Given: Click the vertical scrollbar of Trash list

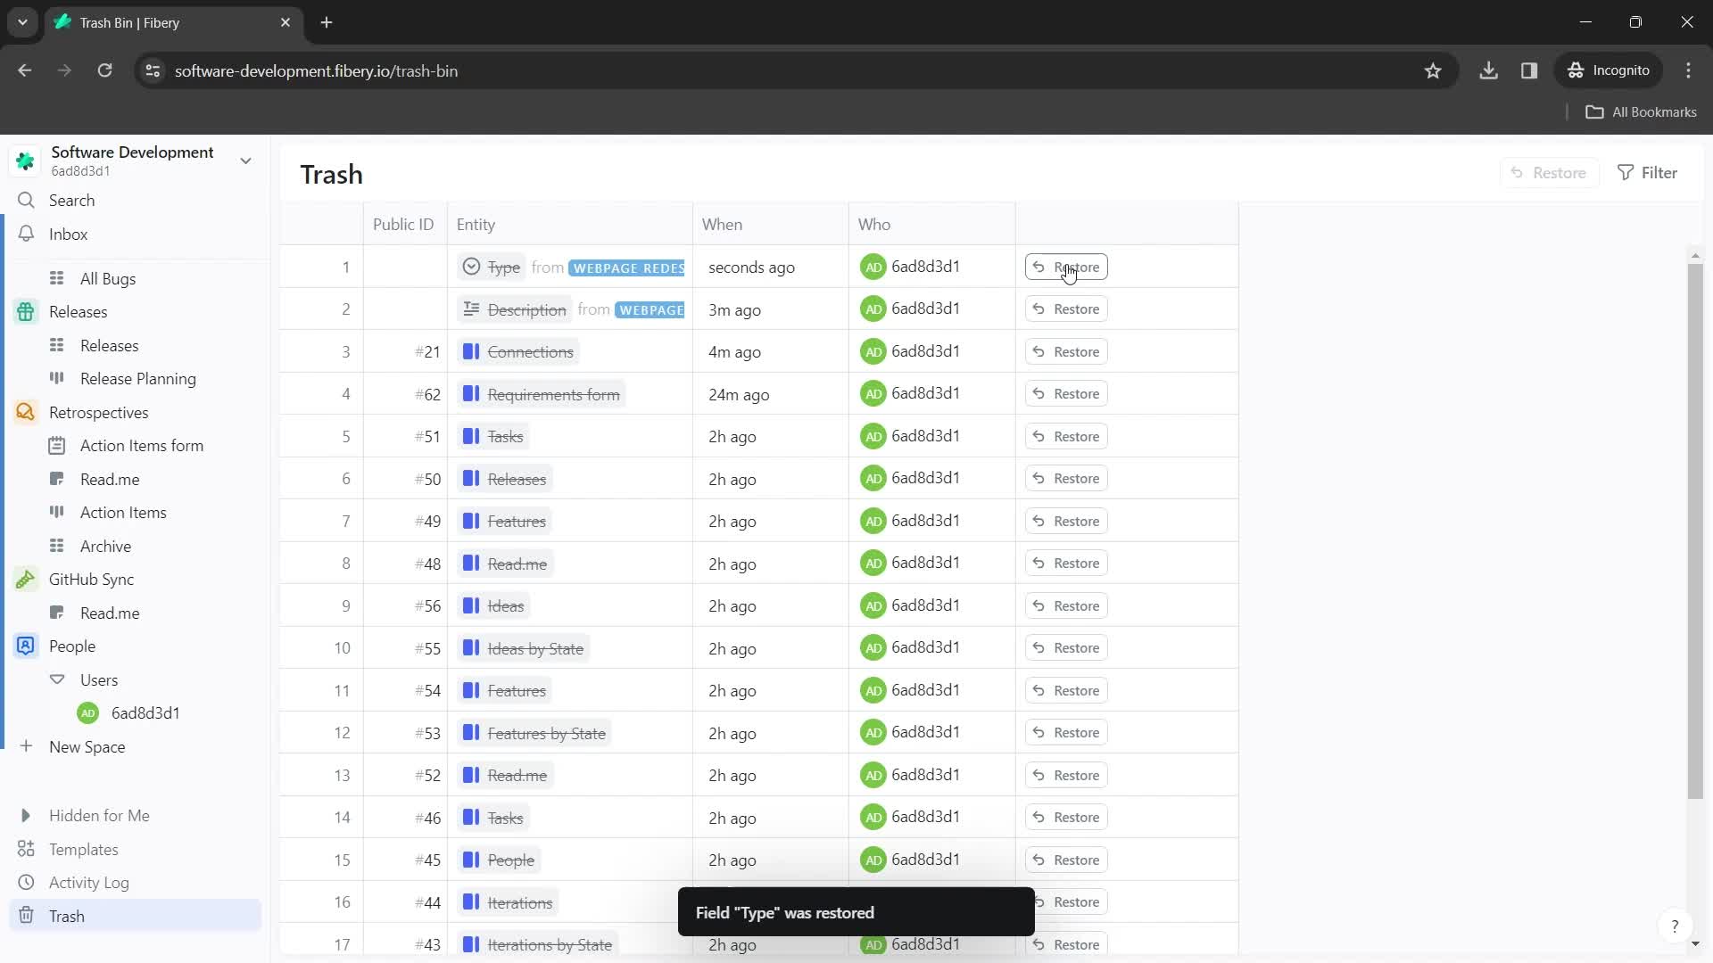Looking at the screenshot, I should click(x=1695, y=531).
